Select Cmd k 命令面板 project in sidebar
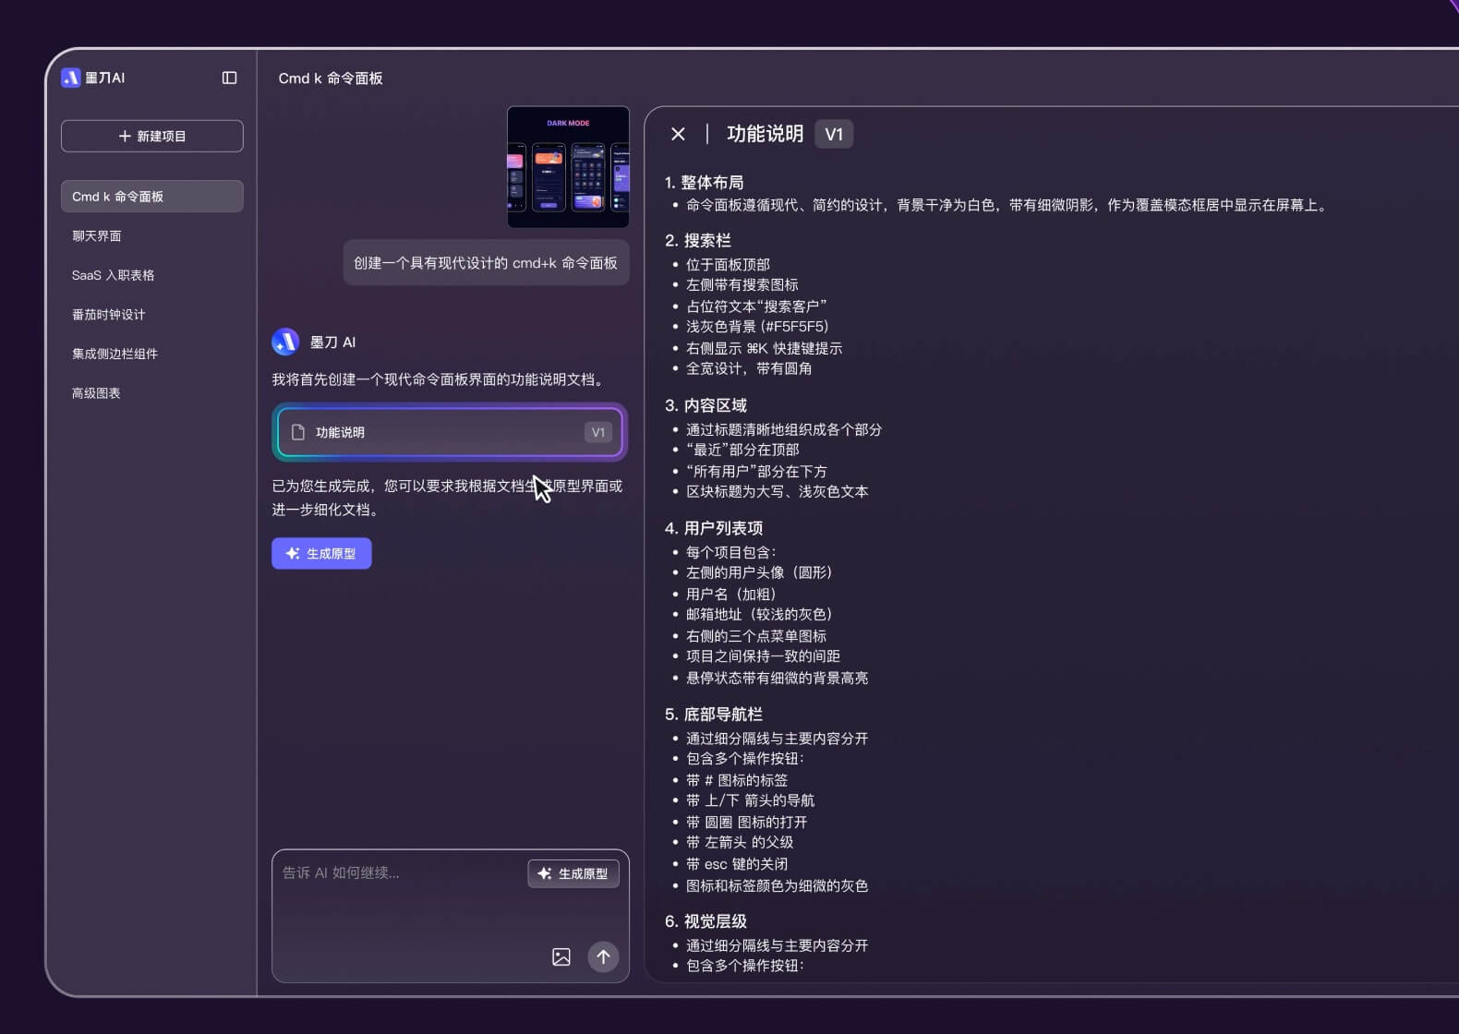The image size is (1459, 1034). [x=152, y=197]
